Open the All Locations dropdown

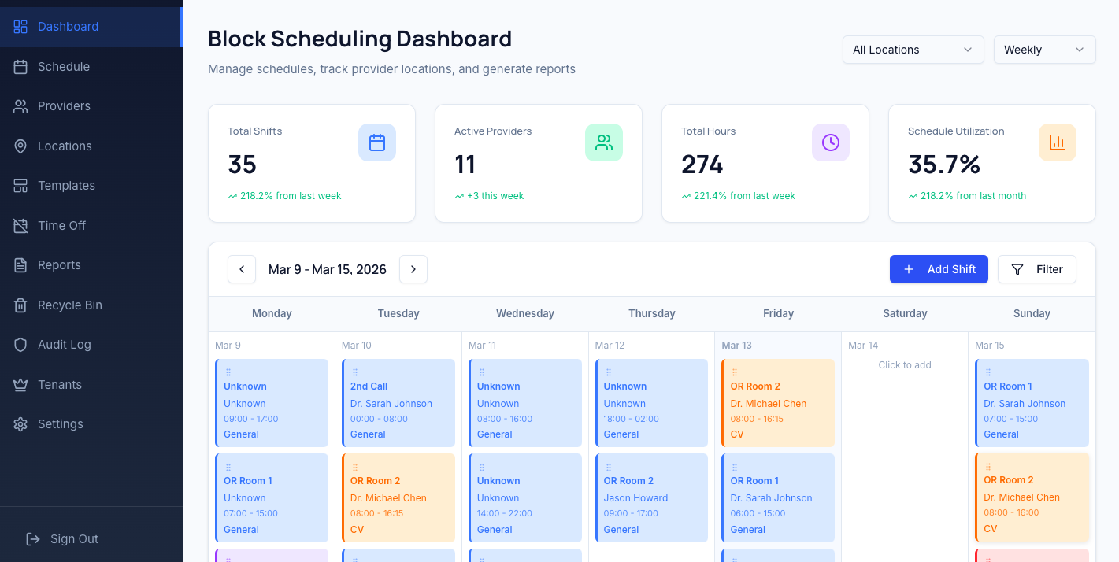(913, 50)
